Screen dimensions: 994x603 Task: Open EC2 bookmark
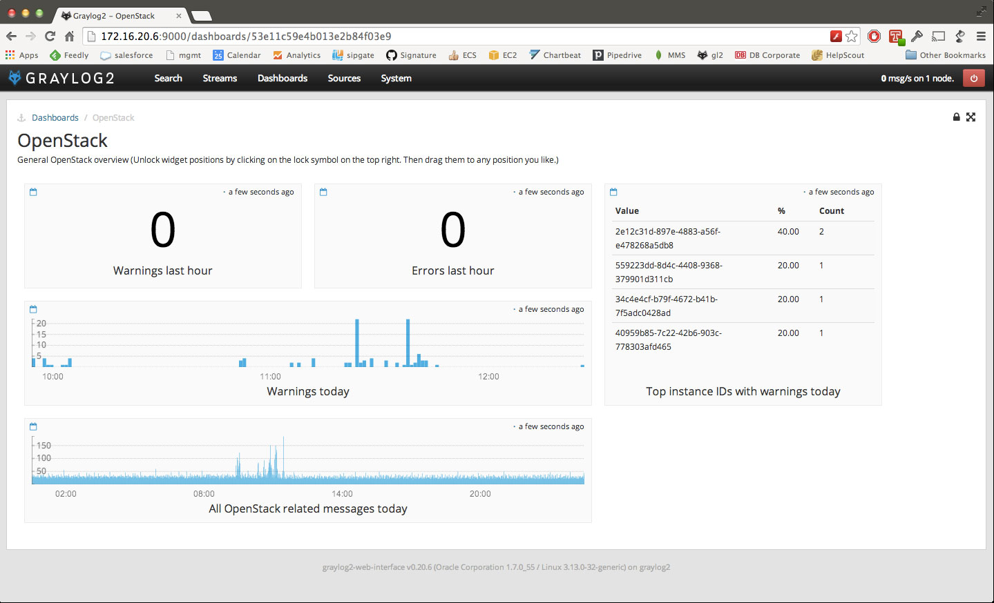[503, 55]
